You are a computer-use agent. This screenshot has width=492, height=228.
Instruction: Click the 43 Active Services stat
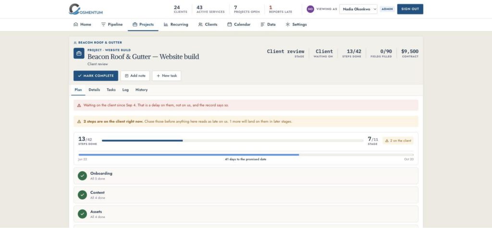(x=210, y=9)
